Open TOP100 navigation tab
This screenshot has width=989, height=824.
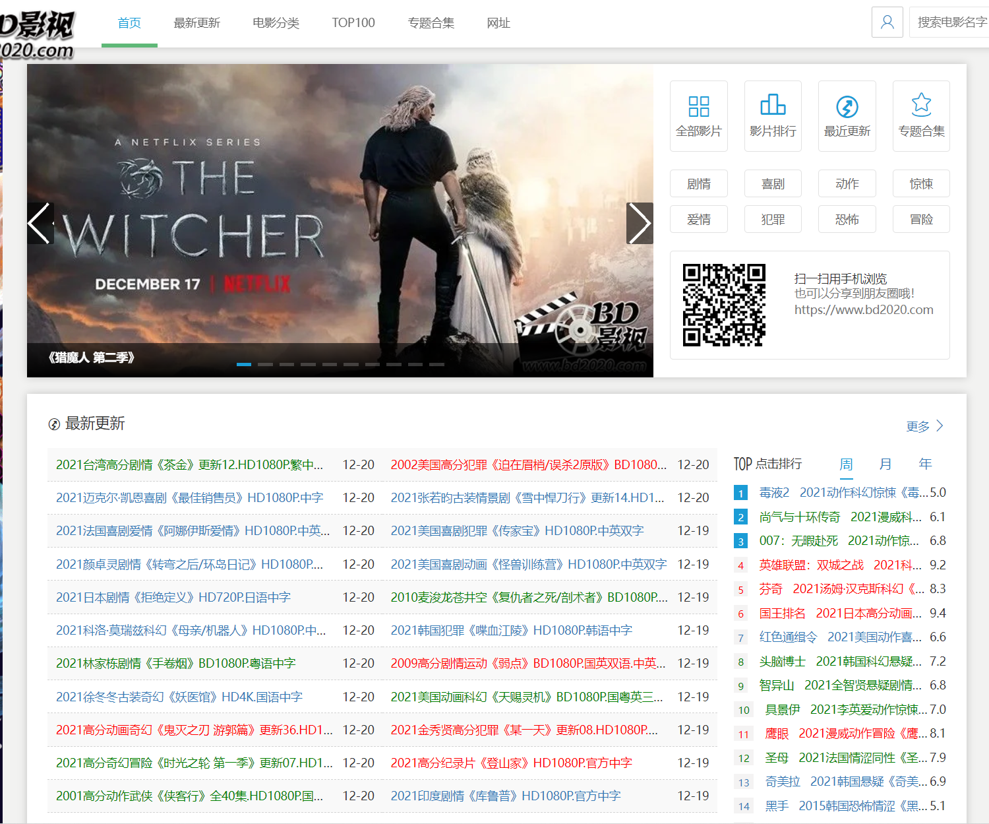tap(353, 23)
